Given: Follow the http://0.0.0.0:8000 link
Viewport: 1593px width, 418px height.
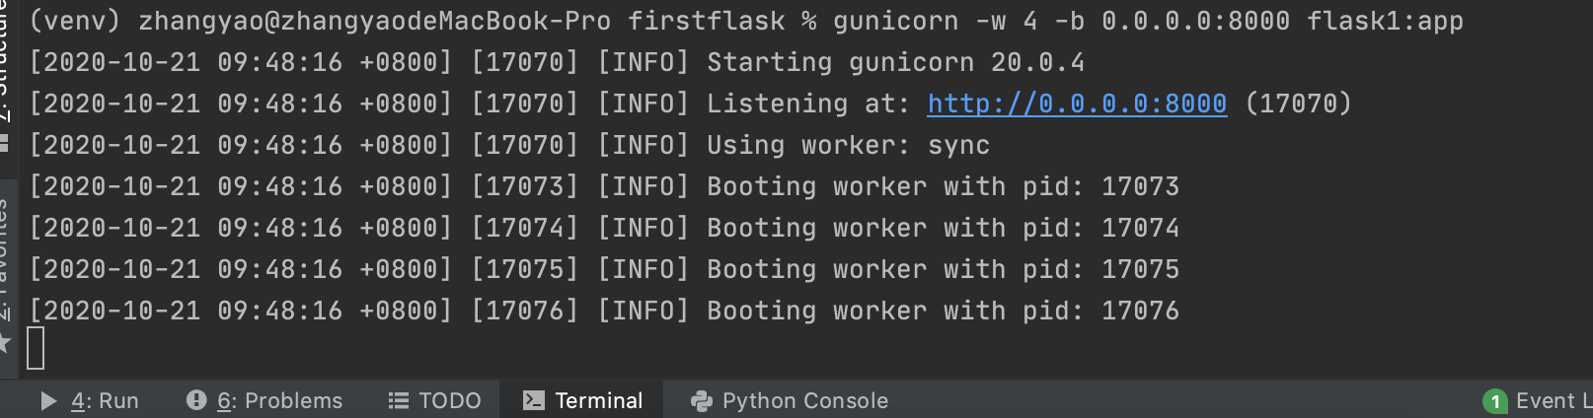Looking at the screenshot, I should coord(1077,104).
